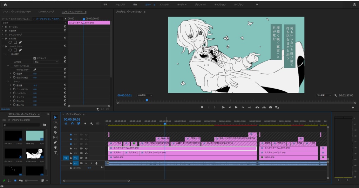Click the Lift button in program monitor
The width and height of the screenshot is (359, 188).
pyautogui.click(x=257, y=107)
